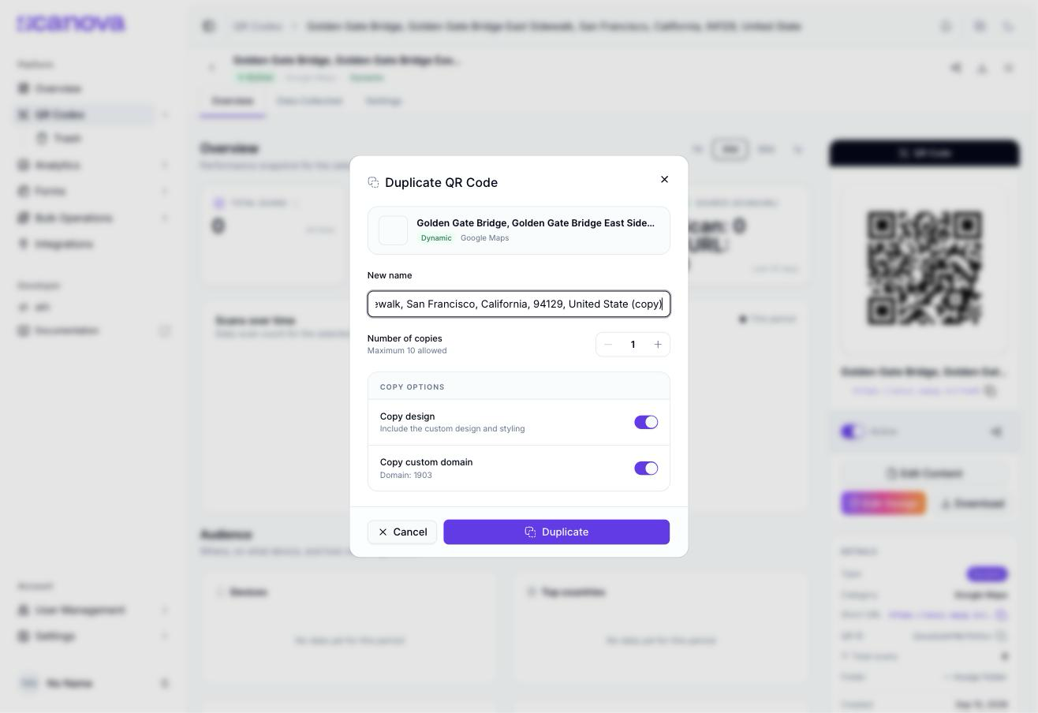Click the QR code thumbnail in summary card
The width and height of the screenshot is (1038, 713).
tap(394, 231)
